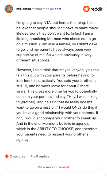Open miriamec's profile avatar
This screenshot has height=176, width=107.
pos(9,9)
